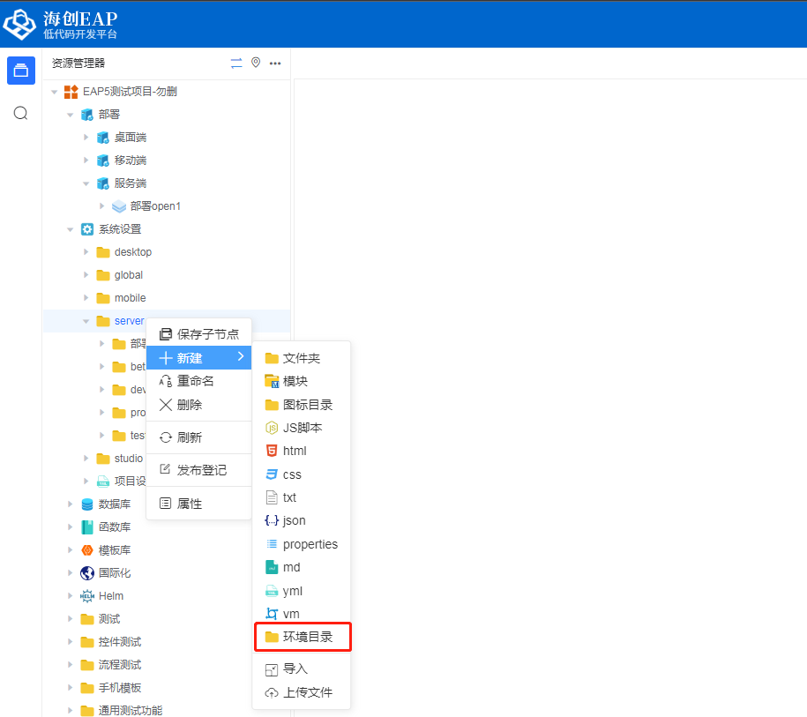Click the swap arrows icon in explorer header
The height and width of the screenshot is (717, 807).
pyautogui.click(x=236, y=63)
